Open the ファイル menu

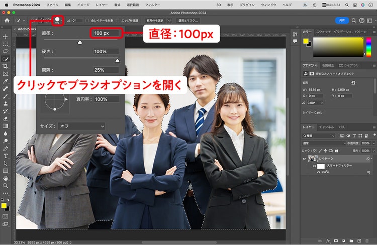tap(52, 5)
